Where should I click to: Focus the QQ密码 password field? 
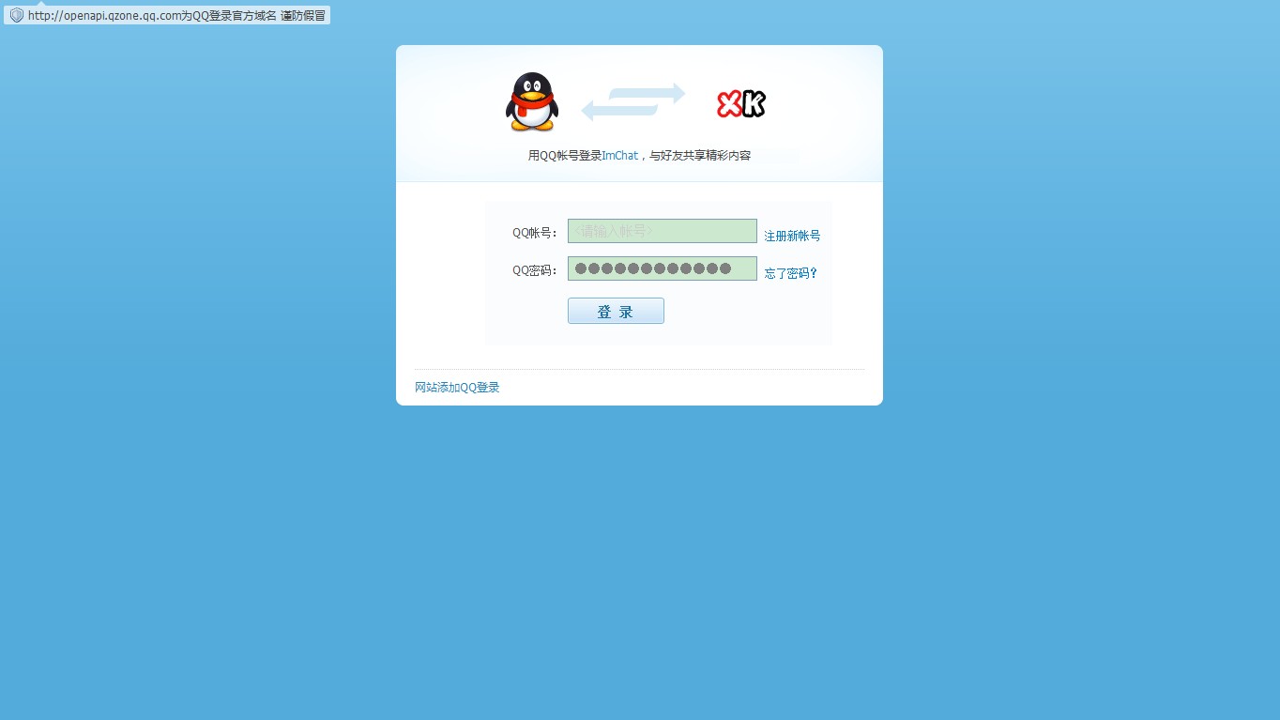click(x=662, y=268)
